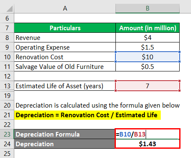Select the $10 renovation cost cell
Image resolution: width=191 pixels, height=158 pixels.
click(147, 57)
